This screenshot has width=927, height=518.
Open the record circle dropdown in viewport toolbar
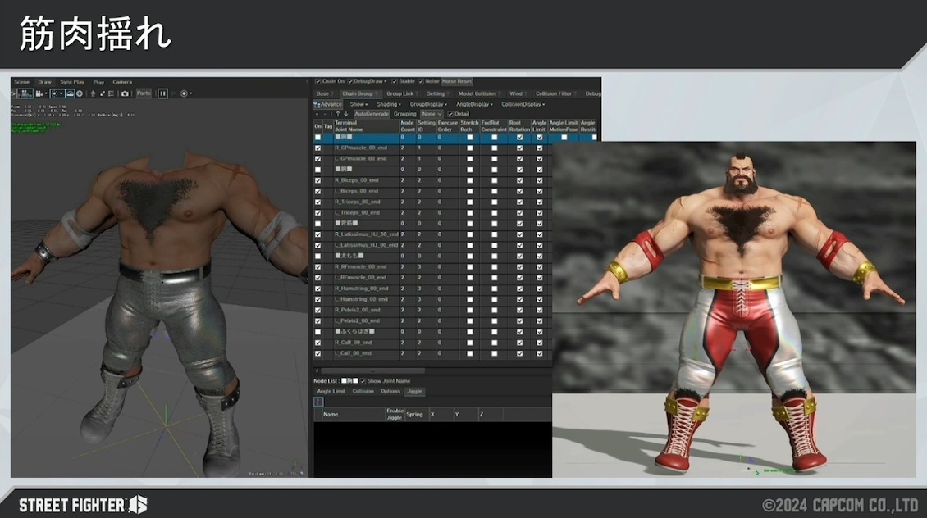point(185,93)
